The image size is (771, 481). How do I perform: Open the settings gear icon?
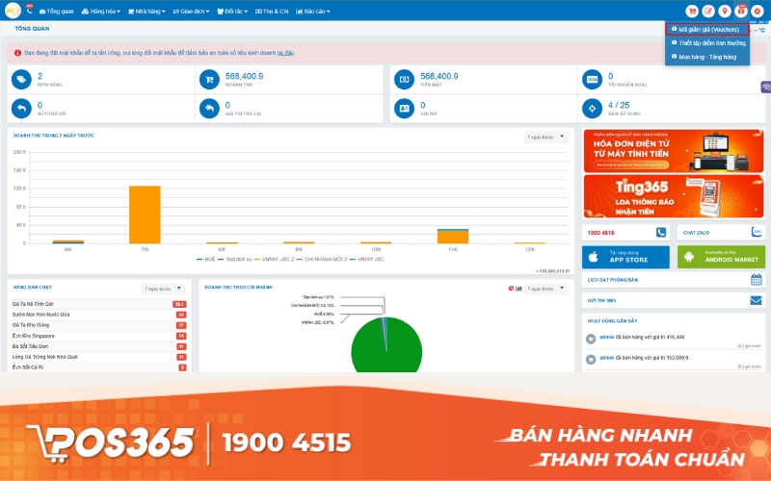[757, 12]
